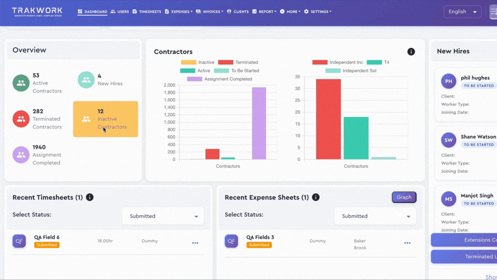
Task: Open QA Fields 3 three-dots menu
Action: 407,243
